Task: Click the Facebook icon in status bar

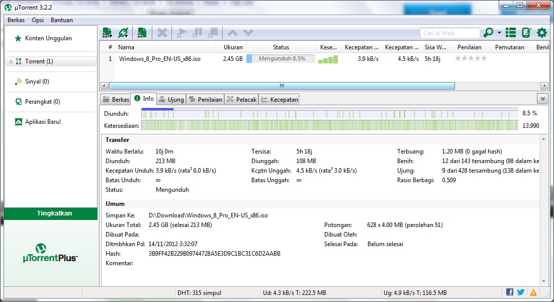Action: coord(509,292)
